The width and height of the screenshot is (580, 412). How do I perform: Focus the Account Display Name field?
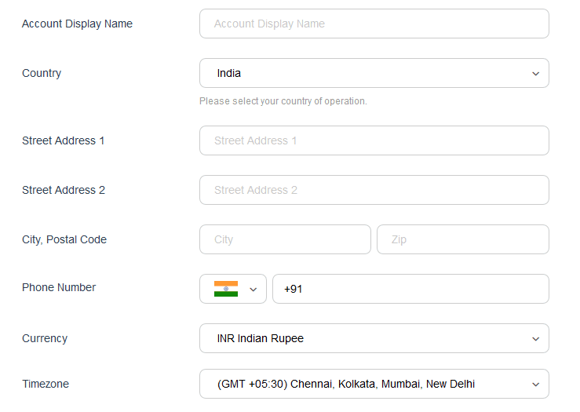pyautogui.click(x=374, y=24)
